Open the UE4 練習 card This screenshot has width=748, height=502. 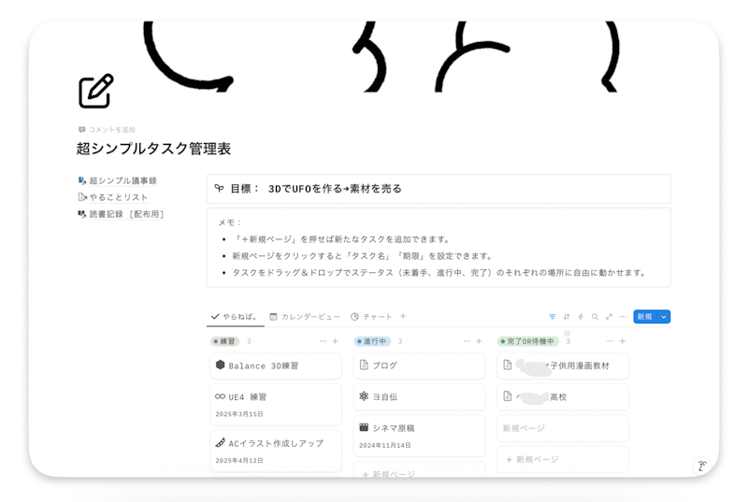click(x=276, y=404)
